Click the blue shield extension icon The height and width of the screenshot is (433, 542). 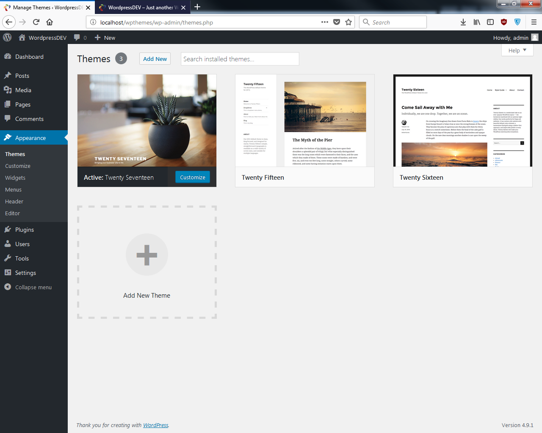(x=517, y=22)
